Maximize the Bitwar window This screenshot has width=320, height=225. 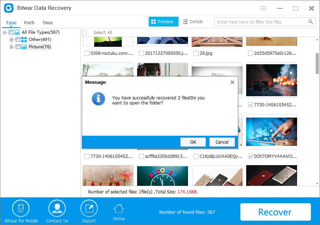point(296,8)
